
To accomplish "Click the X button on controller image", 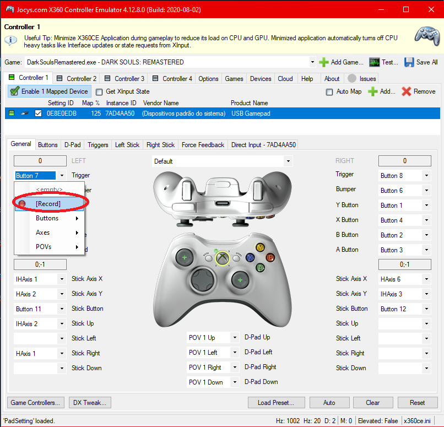I will click(x=250, y=257).
